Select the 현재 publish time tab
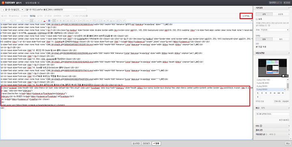The width and height of the screenshot is (292, 147). pos(264,39)
